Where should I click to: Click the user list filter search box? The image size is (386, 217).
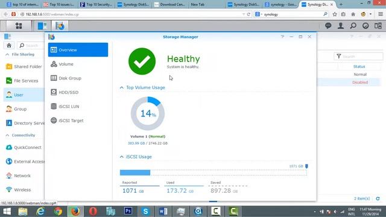point(358,56)
